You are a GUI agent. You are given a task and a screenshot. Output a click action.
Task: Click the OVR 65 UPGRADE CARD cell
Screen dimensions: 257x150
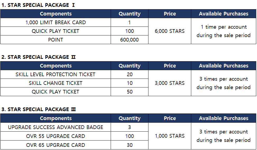(x=55, y=145)
